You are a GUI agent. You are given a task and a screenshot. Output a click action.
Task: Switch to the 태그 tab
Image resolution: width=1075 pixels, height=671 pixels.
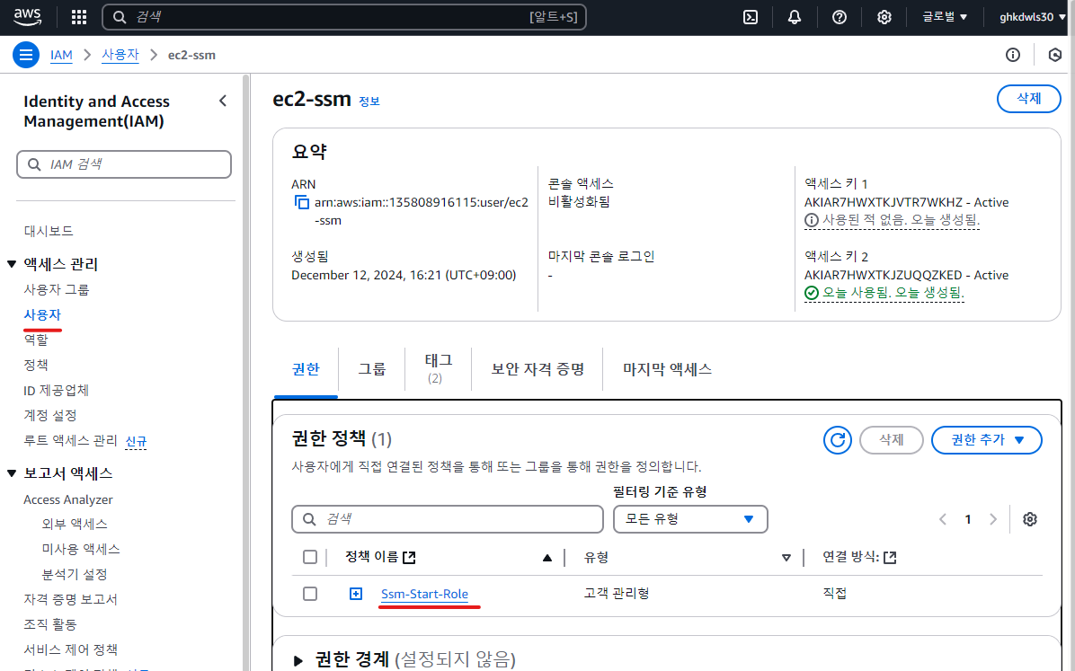click(439, 368)
